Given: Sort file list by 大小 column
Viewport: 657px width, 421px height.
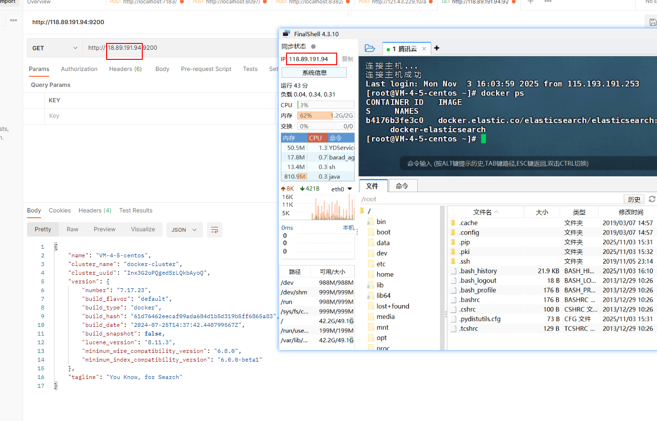Looking at the screenshot, I should coord(542,212).
